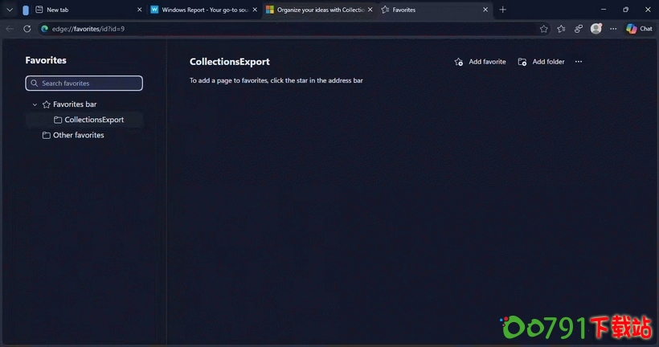This screenshot has width=659, height=347.
Task: Close the Favorites tab
Action: click(x=485, y=10)
